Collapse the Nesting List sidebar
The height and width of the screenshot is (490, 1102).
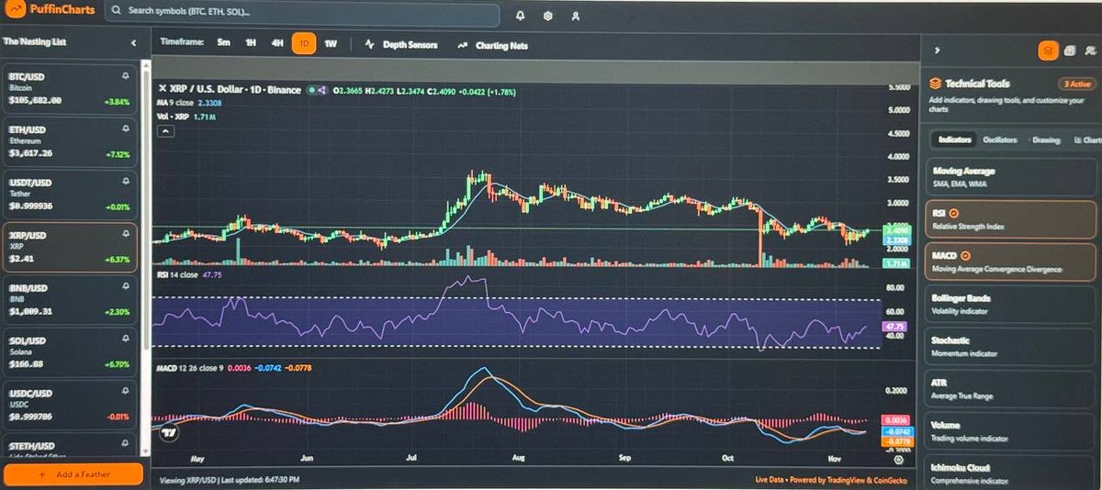pyautogui.click(x=133, y=43)
